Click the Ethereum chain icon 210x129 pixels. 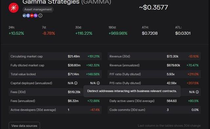(x=28, y=15)
